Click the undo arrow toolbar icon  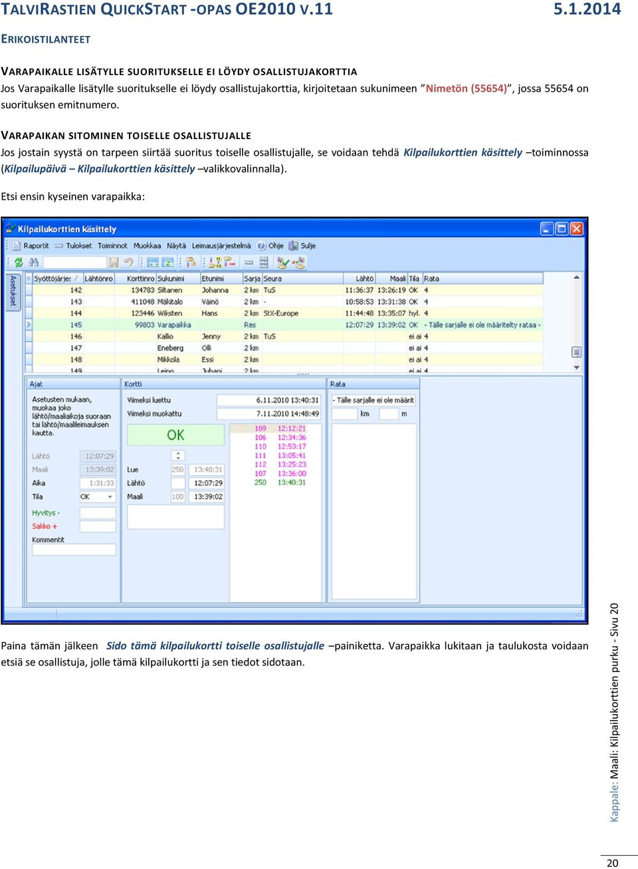pyautogui.click(x=129, y=262)
